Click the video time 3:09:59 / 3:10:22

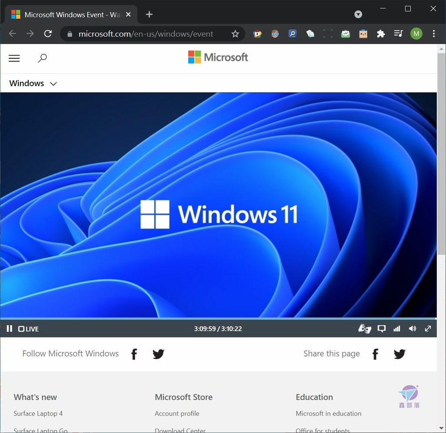(218, 329)
